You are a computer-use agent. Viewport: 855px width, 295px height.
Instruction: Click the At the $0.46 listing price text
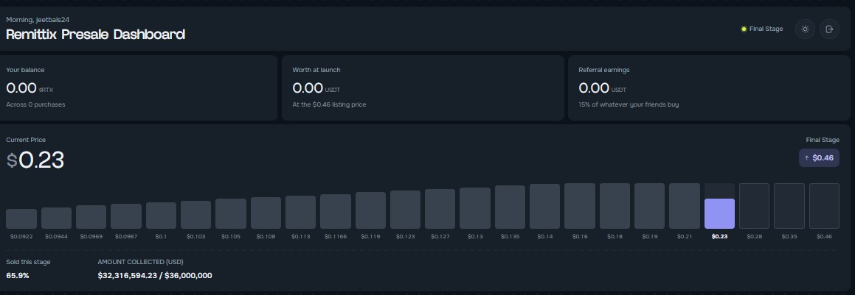329,104
